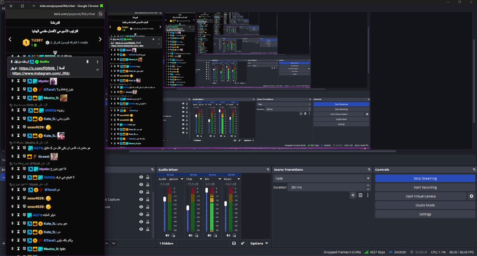Viewport: 477px width, 256px height.
Task: Toggle monitoring headphone icon for Mic channel
Action: pos(215,235)
